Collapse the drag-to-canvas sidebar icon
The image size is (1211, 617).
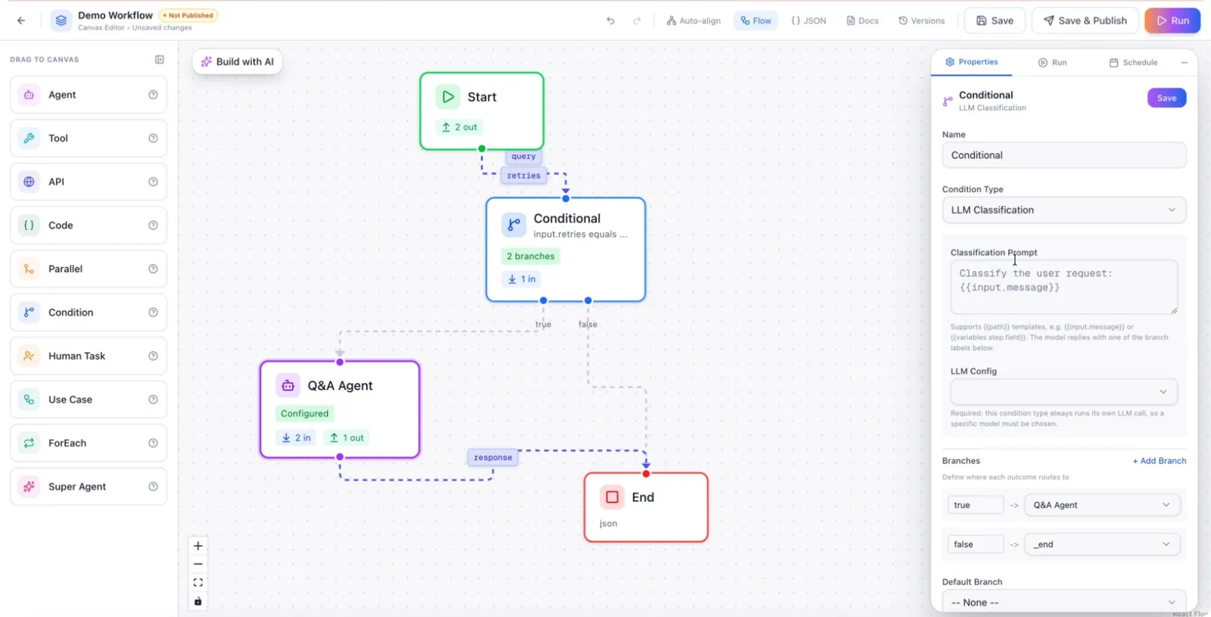[x=160, y=59]
